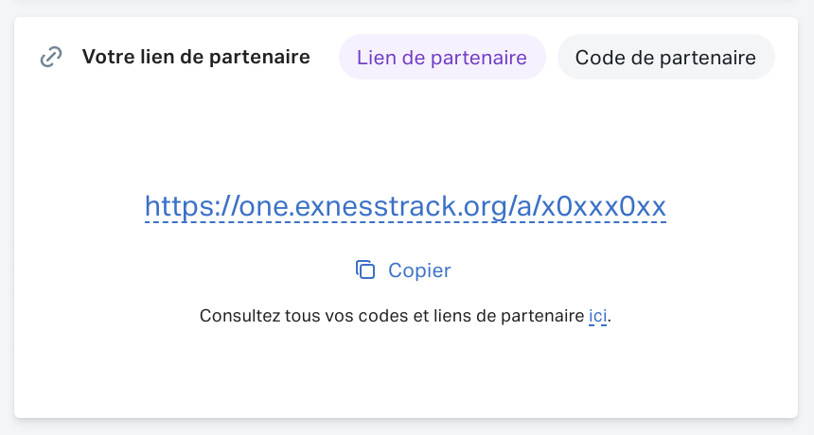Image resolution: width=814 pixels, height=435 pixels.
Task: Click the 'Votre lien de partenaire' heading
Action: [x=196, y=57]
